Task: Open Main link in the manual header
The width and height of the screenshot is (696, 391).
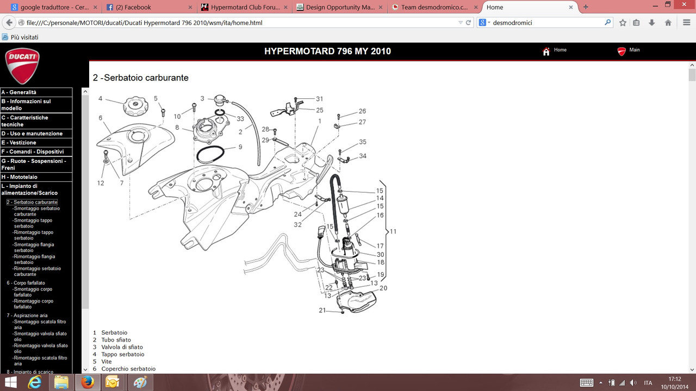Action: tap(635, 50)
